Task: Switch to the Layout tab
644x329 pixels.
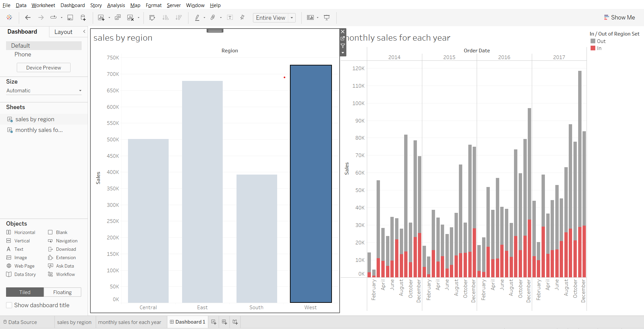Action: pyautogui.click(x=63, y=32)
